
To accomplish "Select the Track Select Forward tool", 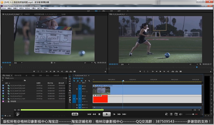I will (70, 79).
